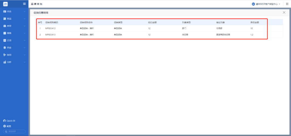Select MP003413 in the 供应商 row
Viewport: 291px width, 136px height.
tap(50, 35)
